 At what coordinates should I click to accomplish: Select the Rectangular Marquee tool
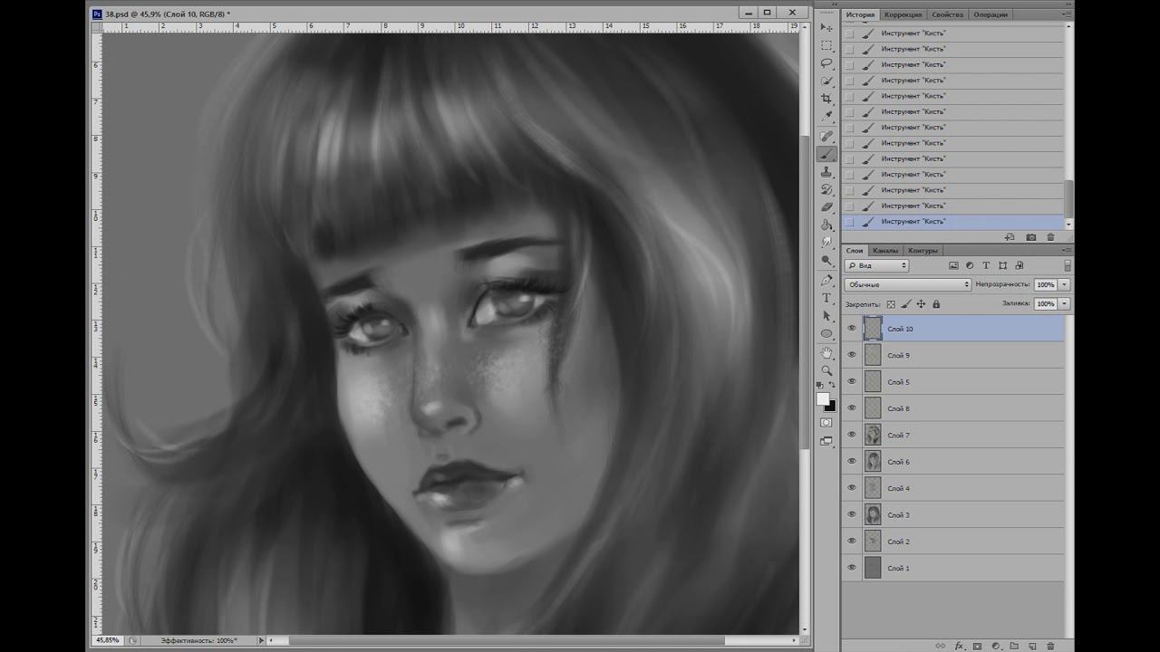(x=826, y=45)
